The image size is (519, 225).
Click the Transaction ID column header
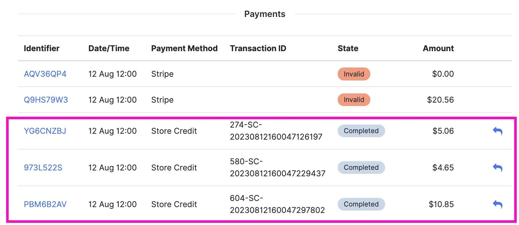(x=258, y=48)
